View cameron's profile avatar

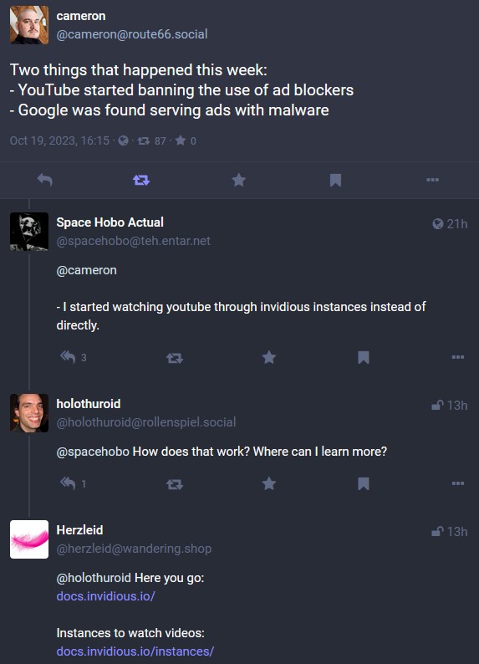29,25
